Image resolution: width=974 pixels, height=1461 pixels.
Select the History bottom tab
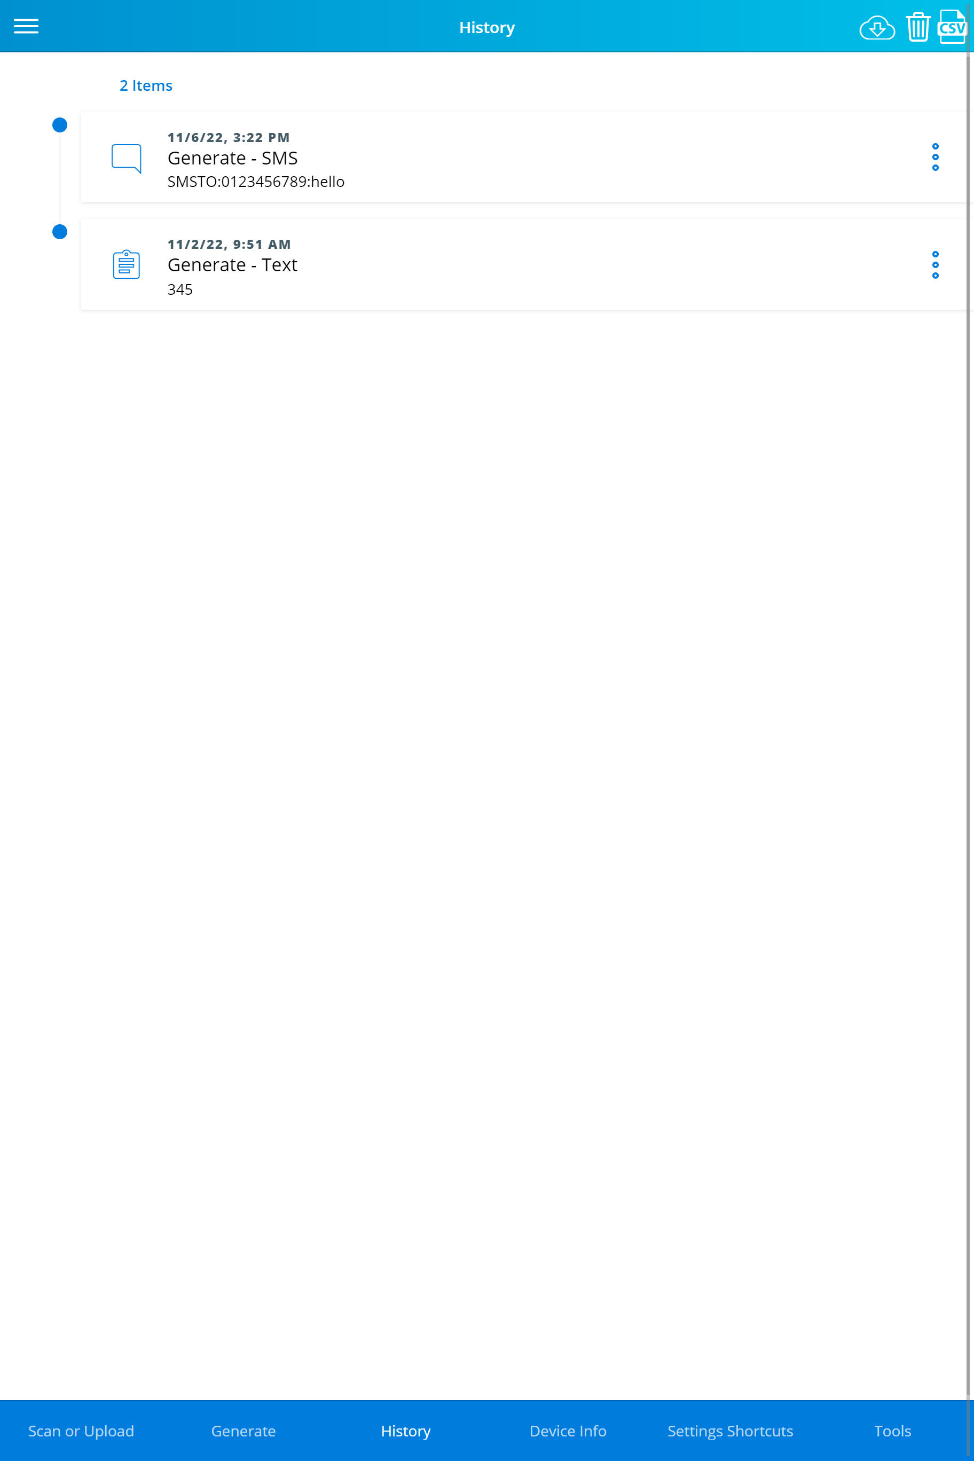pyautogui.click(x=406, y=1431)
